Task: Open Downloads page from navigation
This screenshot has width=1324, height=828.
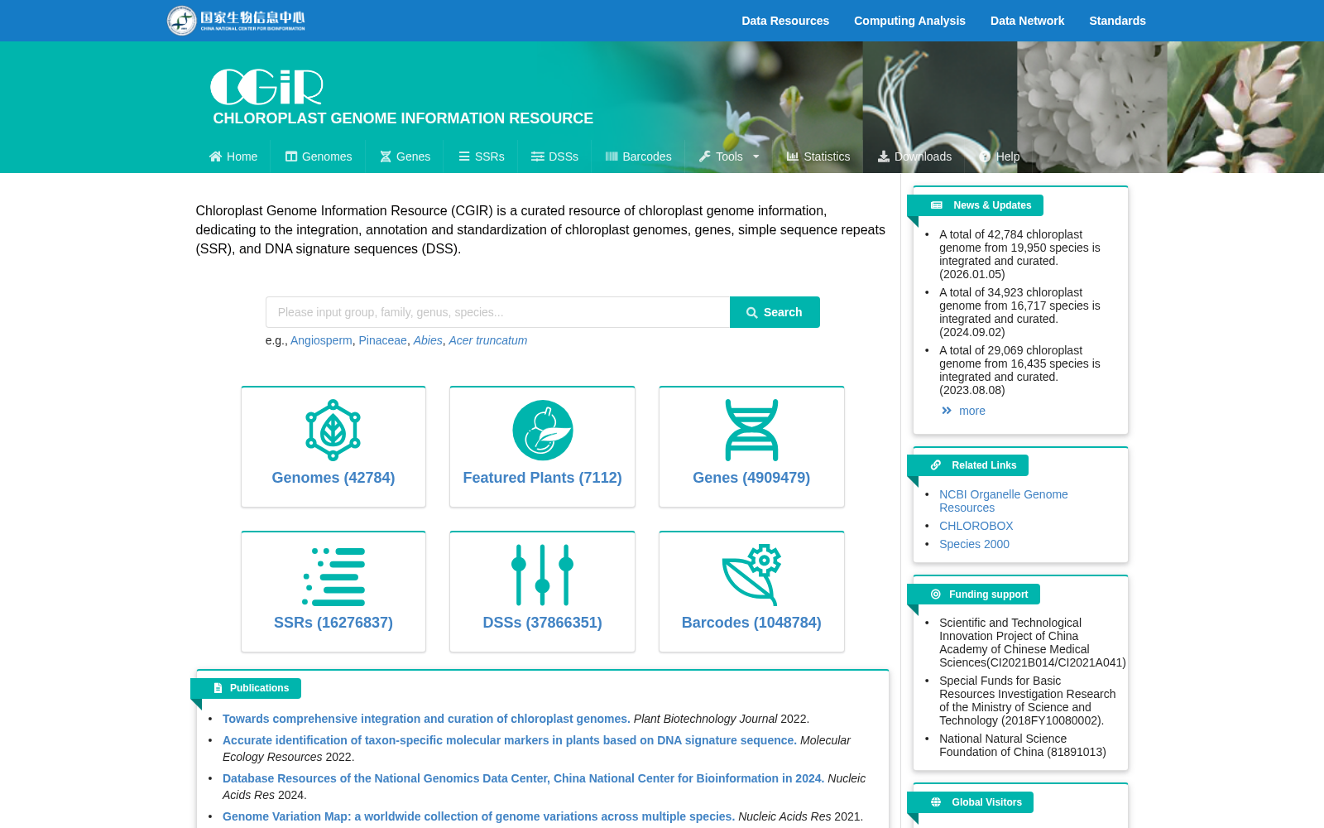Action: [914, 156]
